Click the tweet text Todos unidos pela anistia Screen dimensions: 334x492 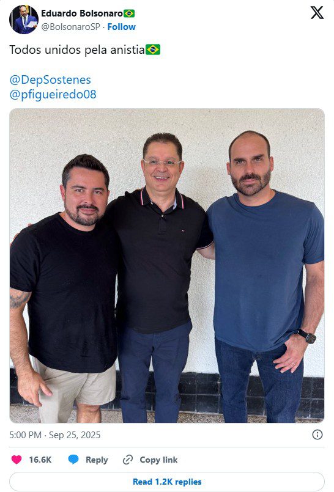(x=77, y=50)
